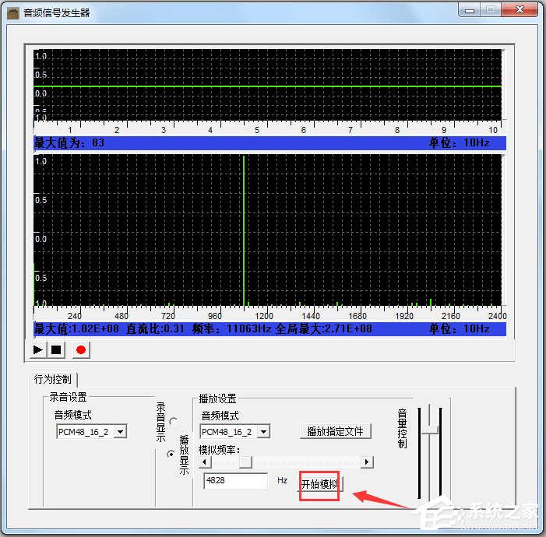The height and width of the screenshot is (537, 546).
Task: Click the 模拟频率: label
Action: (219, 450)
